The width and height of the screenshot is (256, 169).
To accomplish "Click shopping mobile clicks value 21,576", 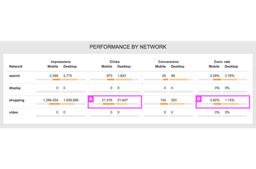I will (107, 100).
